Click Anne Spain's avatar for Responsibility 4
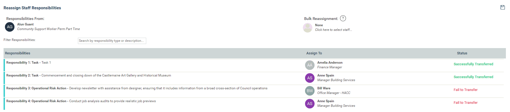This screenshot has width=510, height=112. click(310, 104)
